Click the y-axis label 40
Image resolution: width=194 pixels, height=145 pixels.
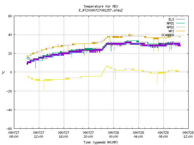pos(10,35)
